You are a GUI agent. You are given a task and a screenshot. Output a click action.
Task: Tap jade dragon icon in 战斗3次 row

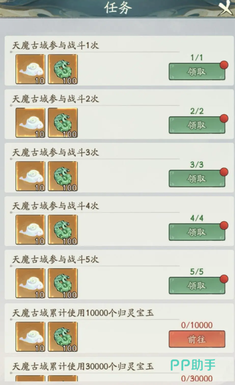(63, 176)
